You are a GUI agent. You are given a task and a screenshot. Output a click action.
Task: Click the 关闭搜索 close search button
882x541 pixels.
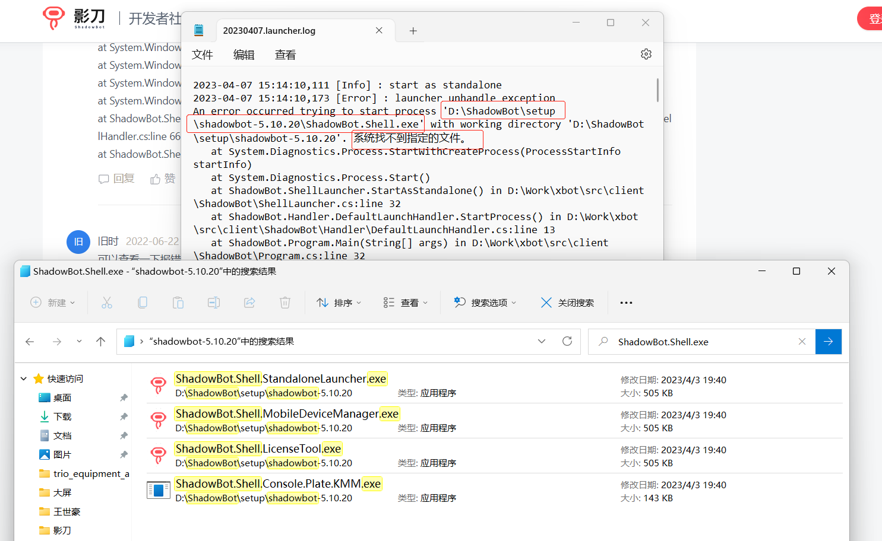pos(567,303)
